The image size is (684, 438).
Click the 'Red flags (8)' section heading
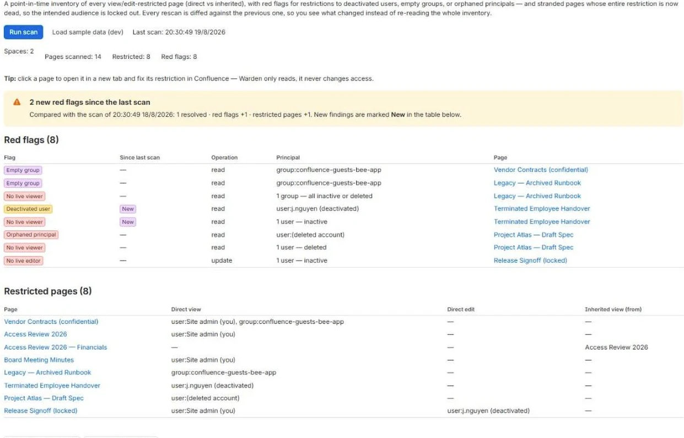(31, 140)
